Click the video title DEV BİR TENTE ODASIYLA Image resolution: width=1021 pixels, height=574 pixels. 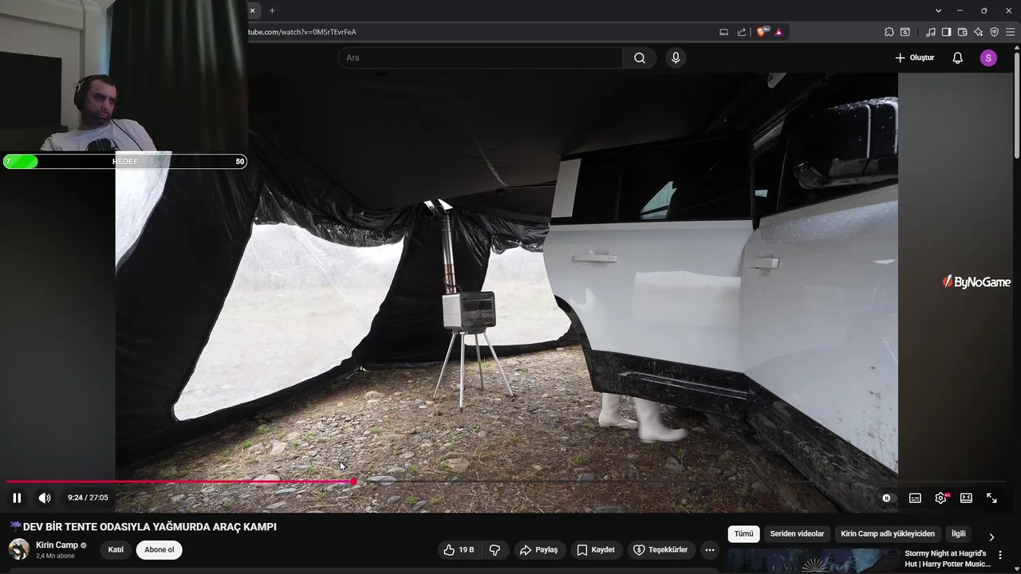[143, 527]
